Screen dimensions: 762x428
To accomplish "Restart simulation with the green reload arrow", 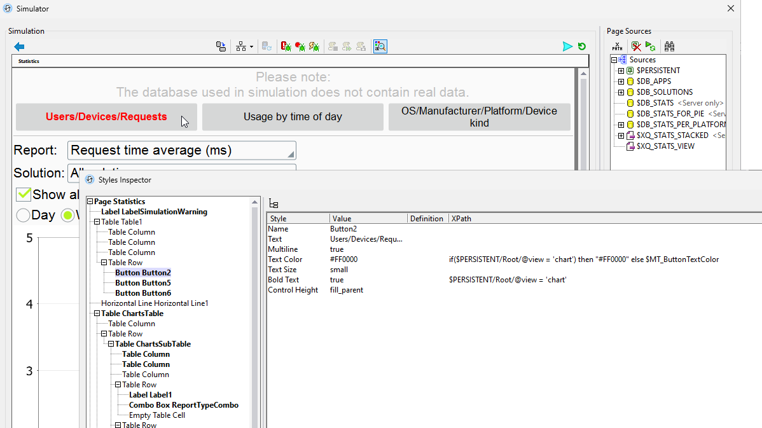I will tap(582, 46).
